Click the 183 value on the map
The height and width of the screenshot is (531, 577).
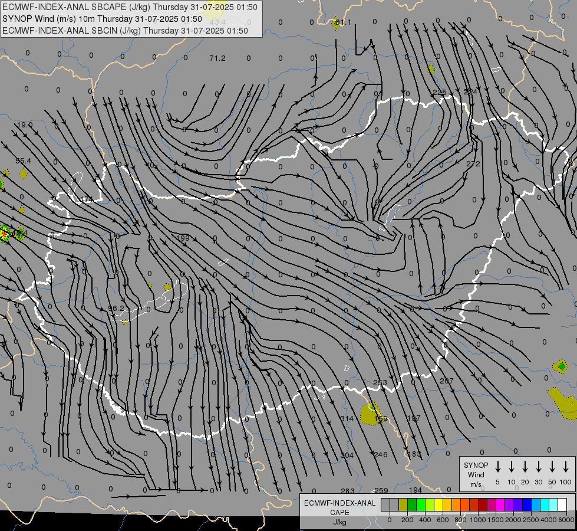[414, 454]
